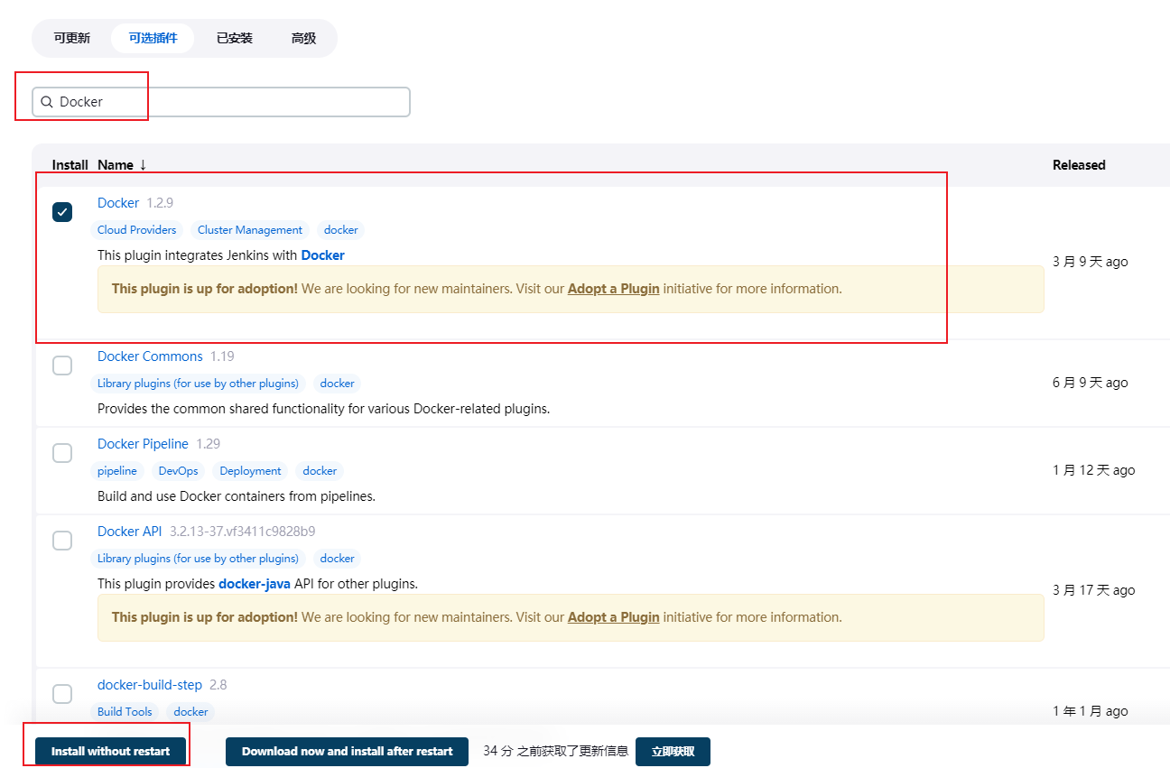Click the version text 3.2.13-37.vf3411c9828b9
Viewport: 1170px width, 768px height.
click(243, 532)
